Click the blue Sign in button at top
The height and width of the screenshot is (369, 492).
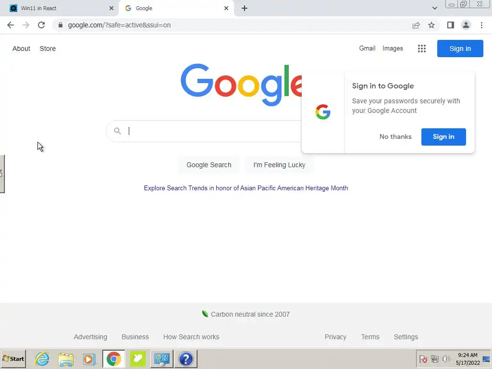(460, 49)
